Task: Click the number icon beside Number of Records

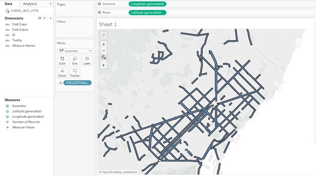Action: 7,122
